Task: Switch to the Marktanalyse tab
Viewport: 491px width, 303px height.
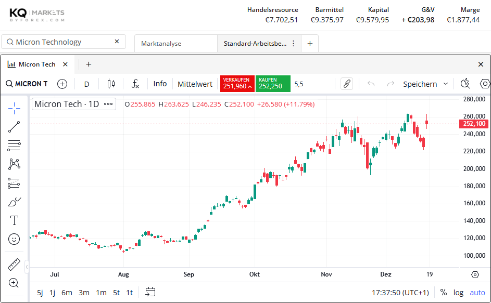Action: point(161,44)
